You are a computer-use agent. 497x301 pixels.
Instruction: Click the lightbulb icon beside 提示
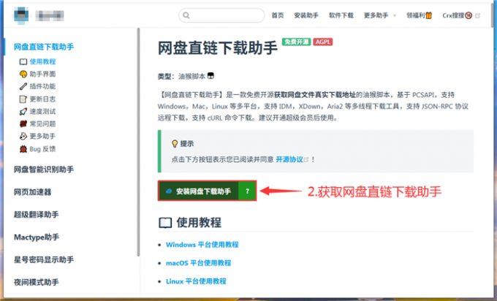(x=175, y=144)
